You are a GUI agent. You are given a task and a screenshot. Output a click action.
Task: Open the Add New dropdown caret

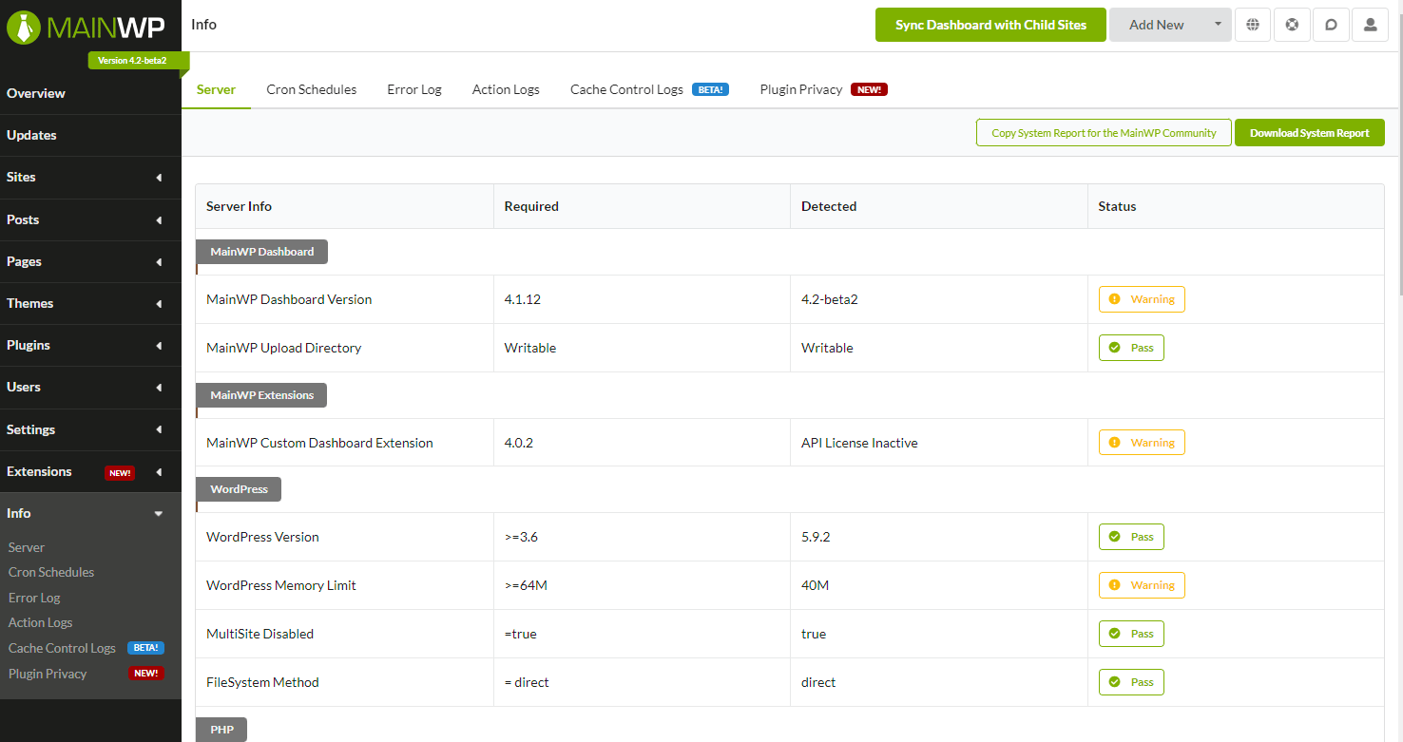[1218, 25]
